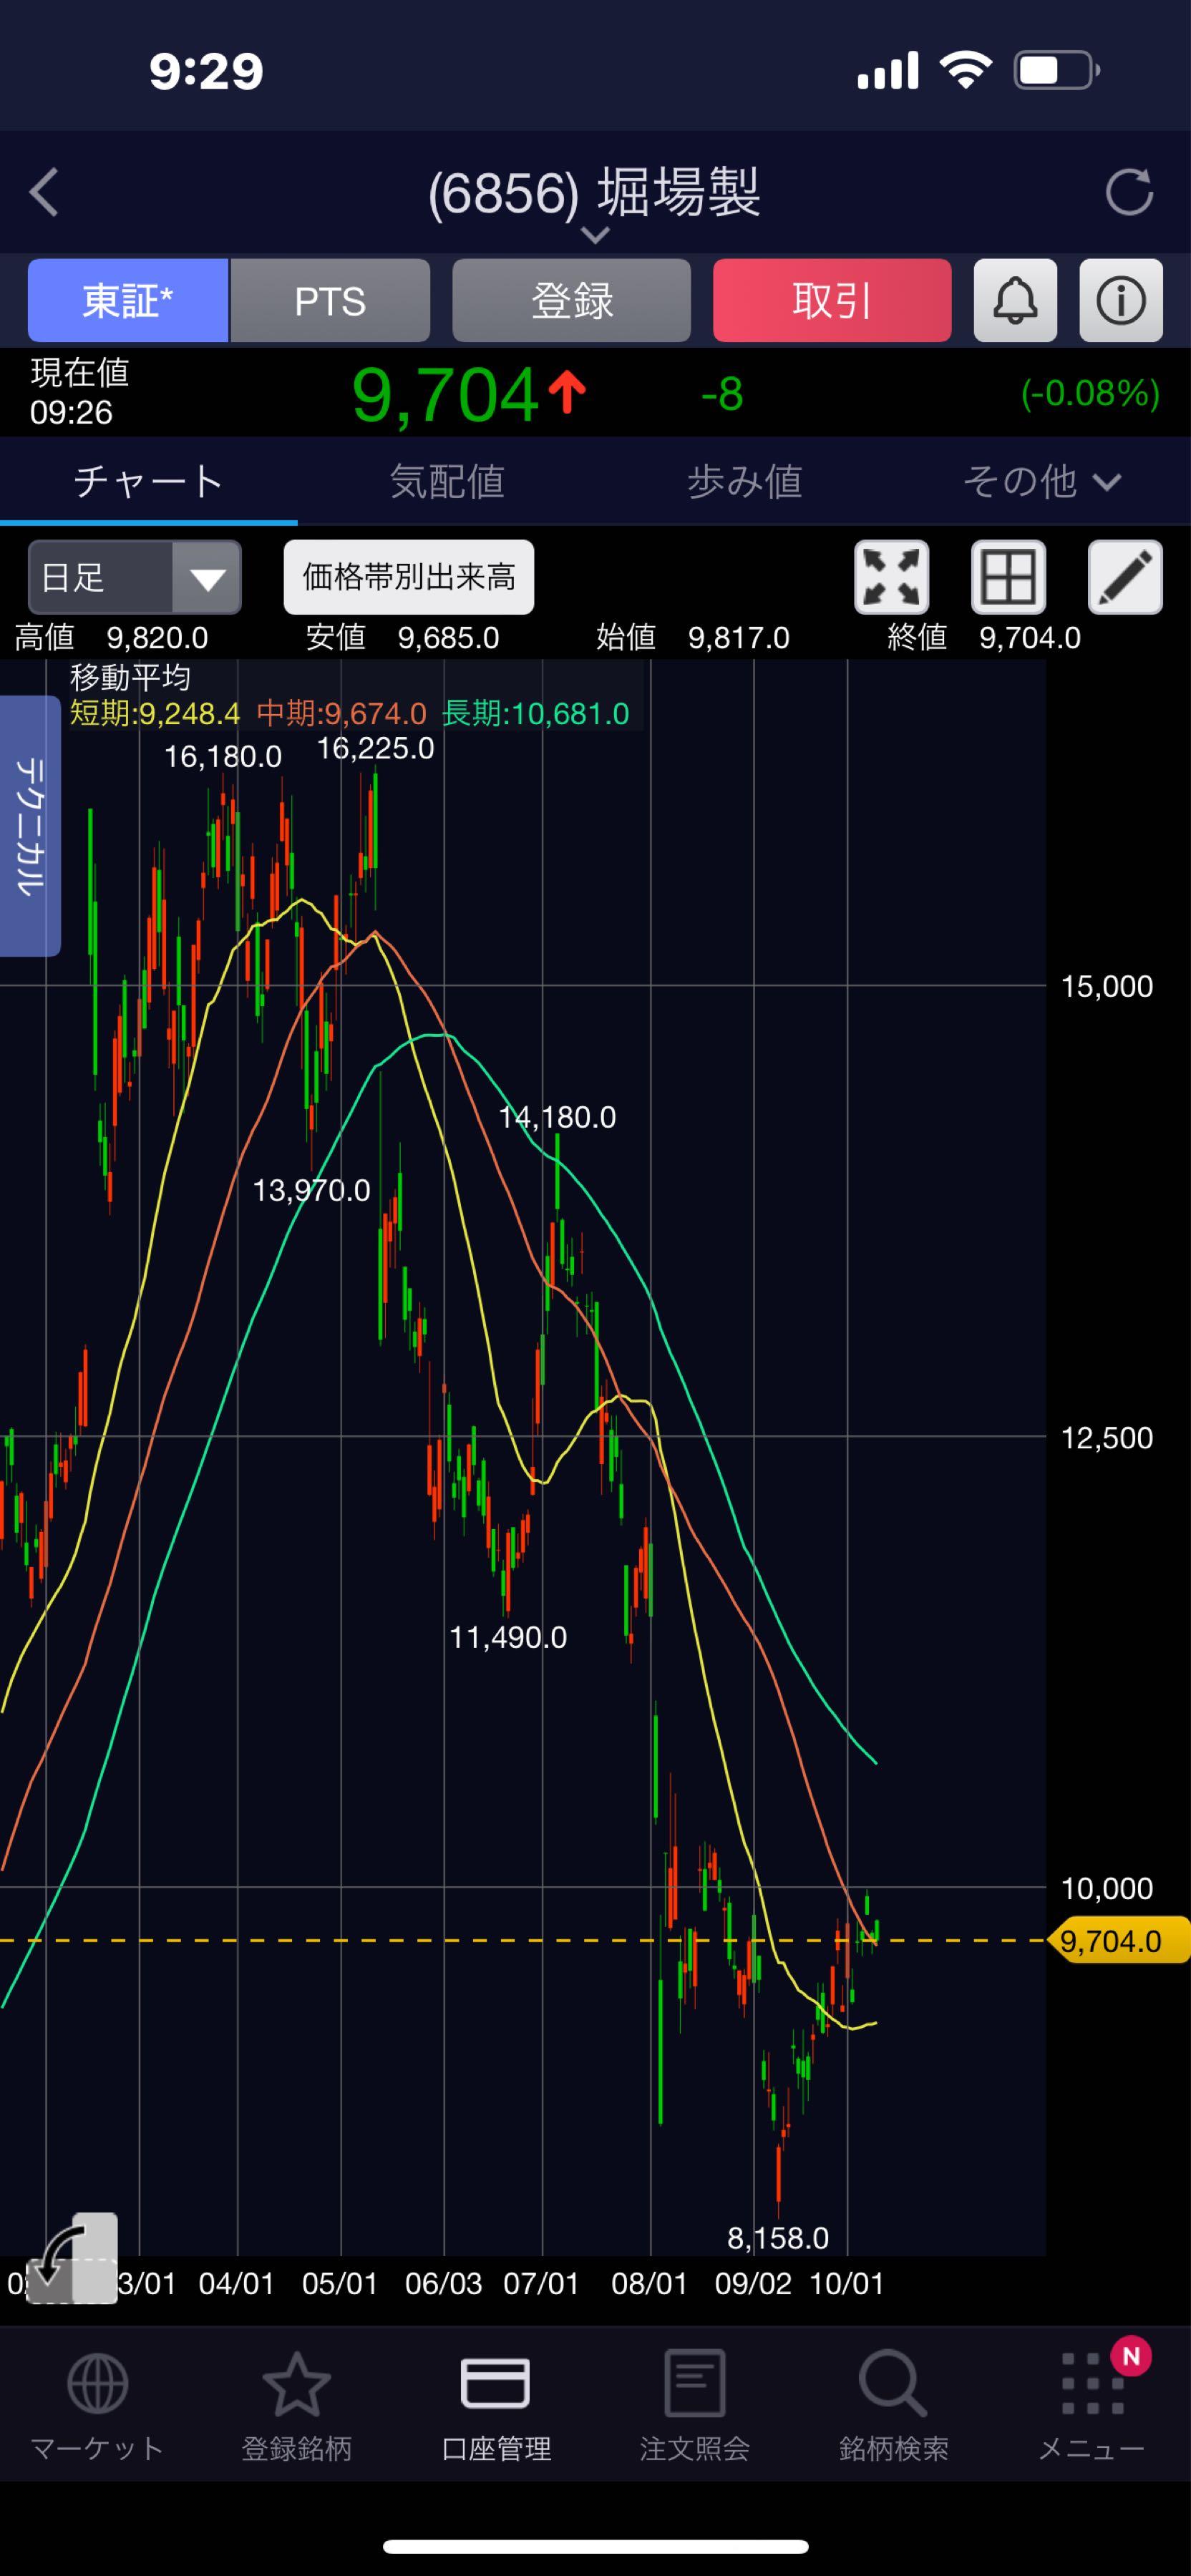Screen dimensions: 1191x2576
Task: Switch to the 歩み値 tab
Action: coord(744,482)
